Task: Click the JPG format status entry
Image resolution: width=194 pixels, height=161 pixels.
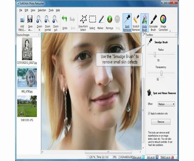Action: [x=115, y=157]
